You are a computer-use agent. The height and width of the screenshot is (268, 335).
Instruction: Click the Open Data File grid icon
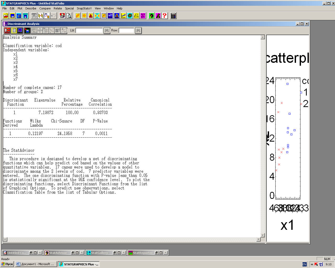19,16
